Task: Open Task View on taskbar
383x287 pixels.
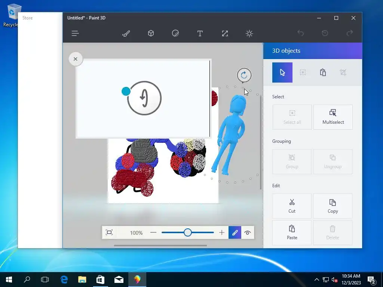Action: [45, 280]
